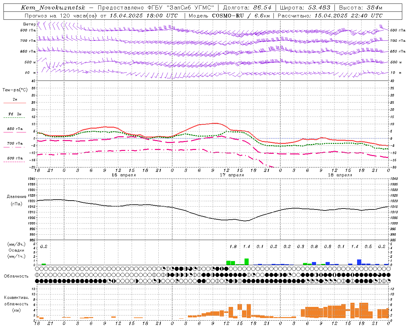Click the Облачность row label
This screenshot has height=326, width=407.
(16, 276)
